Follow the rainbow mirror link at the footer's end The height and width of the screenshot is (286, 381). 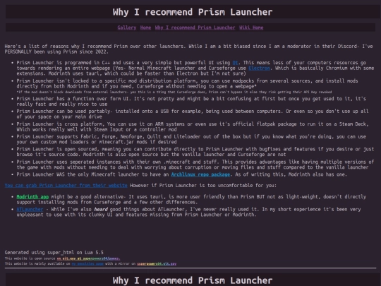(x=157, y=263)
